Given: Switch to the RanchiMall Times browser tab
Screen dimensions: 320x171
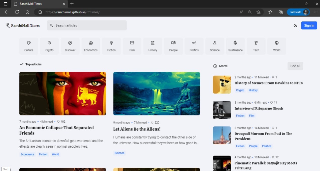Looking at the screenshot, I should pyautogui.click(x=38, y=4).
